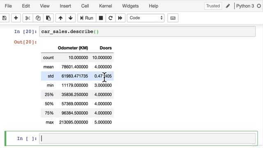This screenshot has width=263, height=148.
Task: Click the Trusted notebook button
Action: coord(213,6)
